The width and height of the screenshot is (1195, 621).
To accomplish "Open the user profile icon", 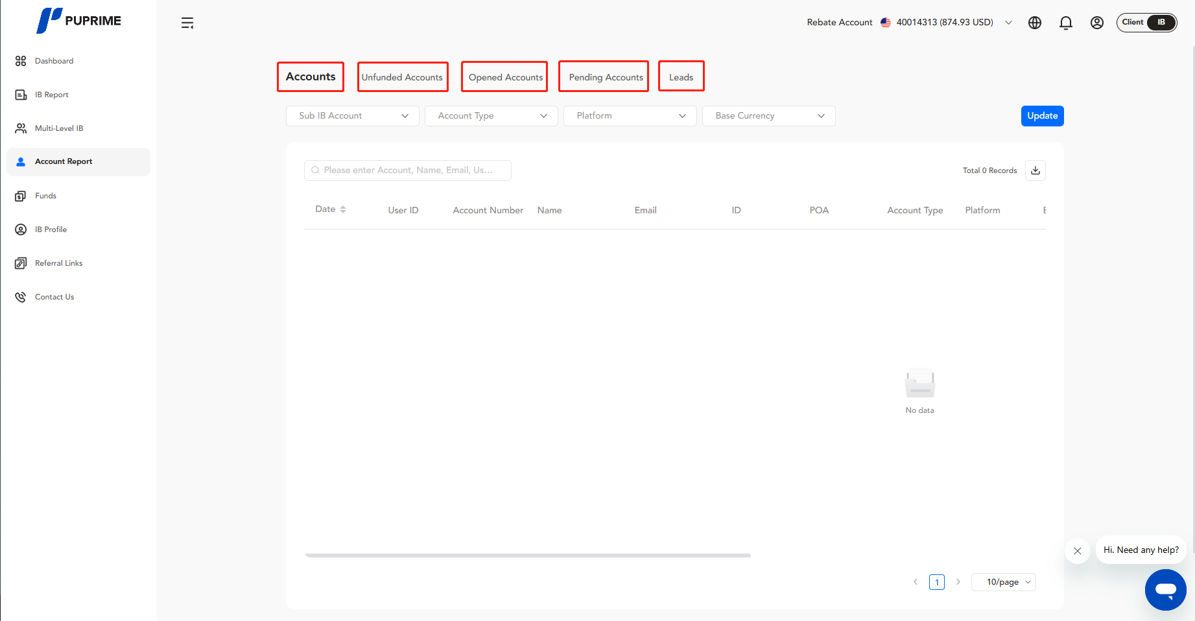I will [1097, 22].
